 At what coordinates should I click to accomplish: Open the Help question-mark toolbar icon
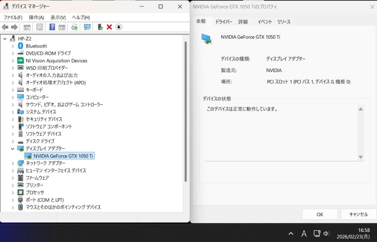pyautogui.click(x=52, y=27)
